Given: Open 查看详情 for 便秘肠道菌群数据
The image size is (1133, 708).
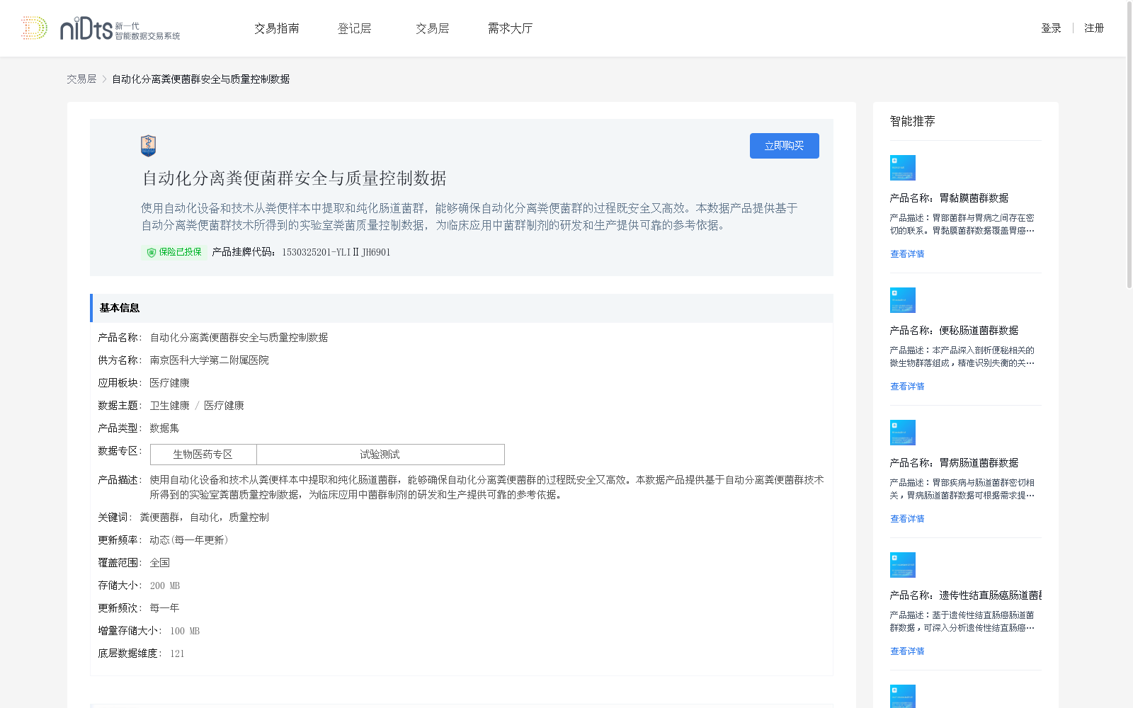Looking at the screenshot, I should pyautogui.click(x=907, y=387).
